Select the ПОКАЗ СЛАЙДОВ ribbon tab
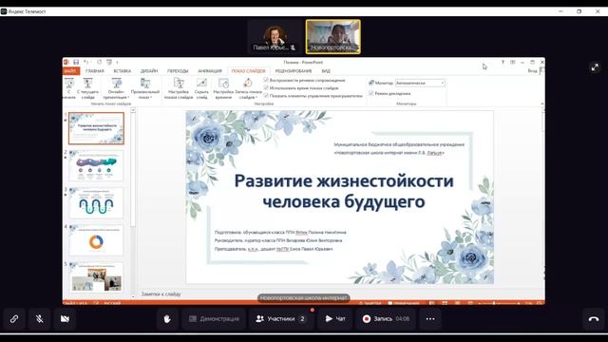The height and width of the screenshot is (342, 608). pyautogui.click(x=249, y=71)
